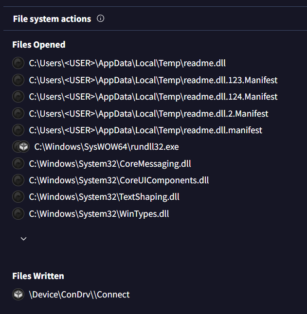
Task: Click the Files Written heading
Action: (38, 276)
